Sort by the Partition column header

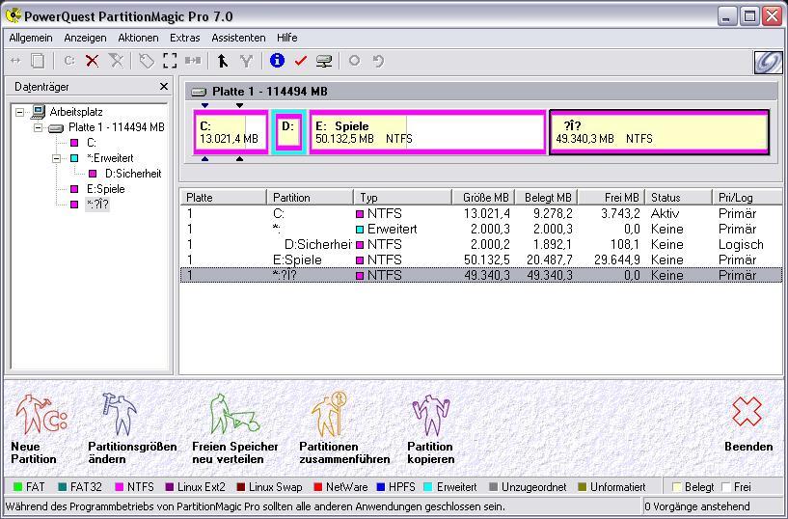point(310,198)
